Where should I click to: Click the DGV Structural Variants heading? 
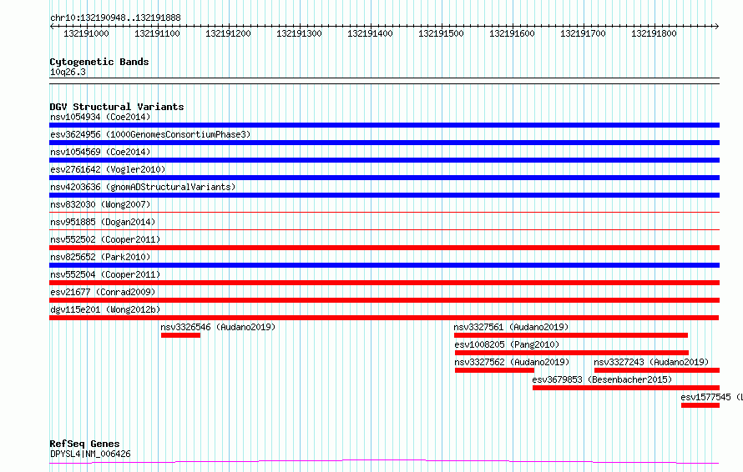coord(117,107)
